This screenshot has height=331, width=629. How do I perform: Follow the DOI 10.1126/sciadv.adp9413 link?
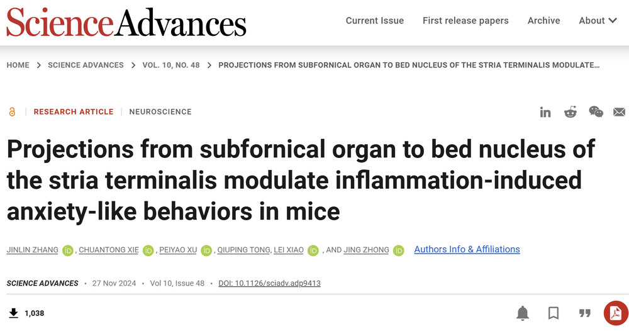tap(269, 283)
